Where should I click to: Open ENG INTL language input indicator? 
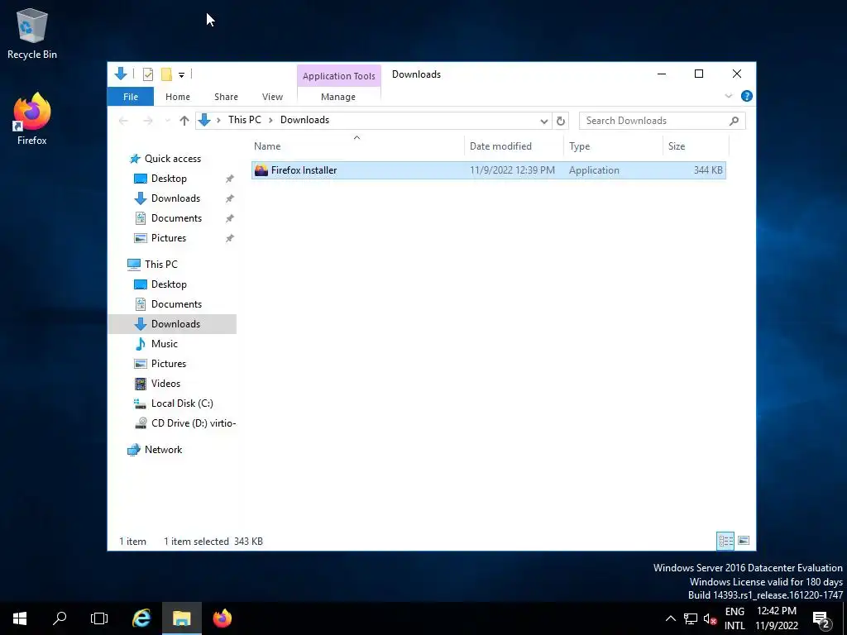735,618
